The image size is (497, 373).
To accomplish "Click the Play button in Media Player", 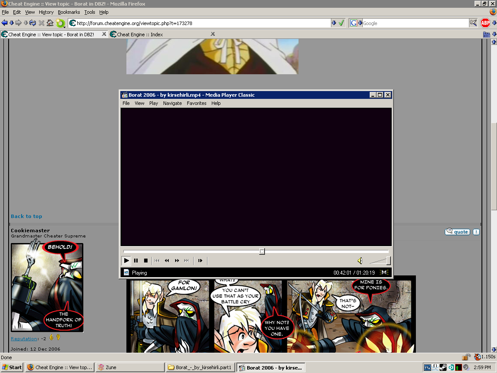I will [x=126, y=260].
